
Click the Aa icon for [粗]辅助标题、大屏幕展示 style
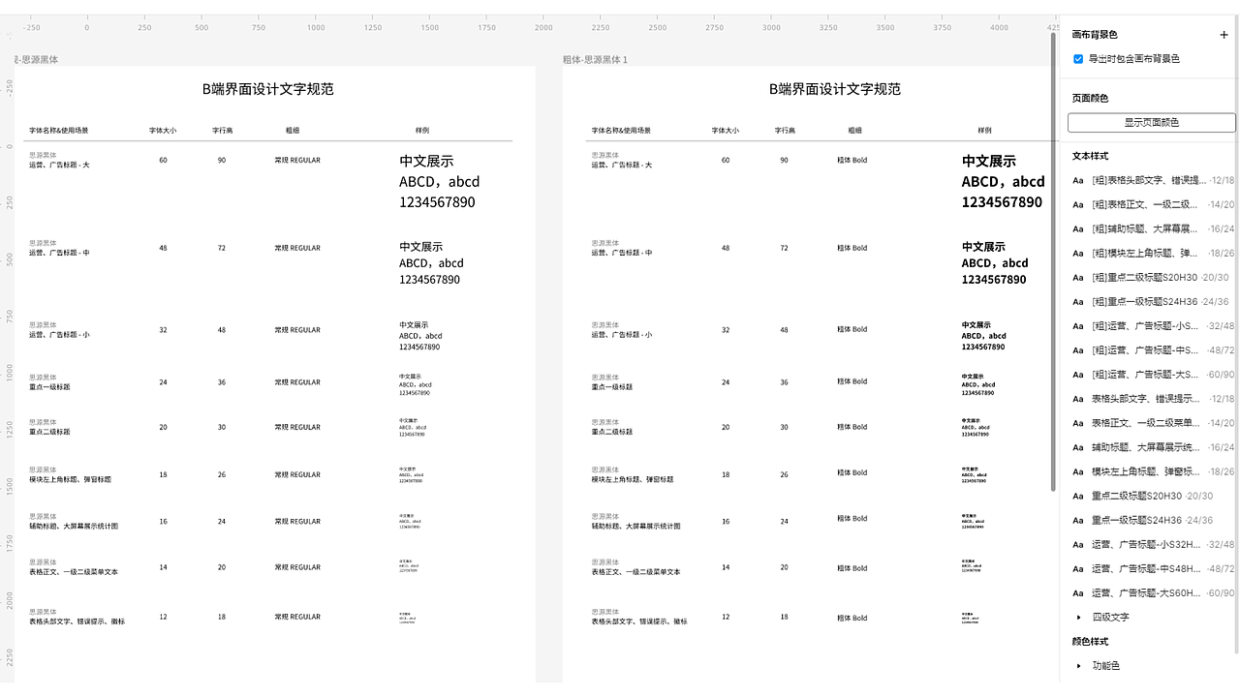coord(1078,228)
